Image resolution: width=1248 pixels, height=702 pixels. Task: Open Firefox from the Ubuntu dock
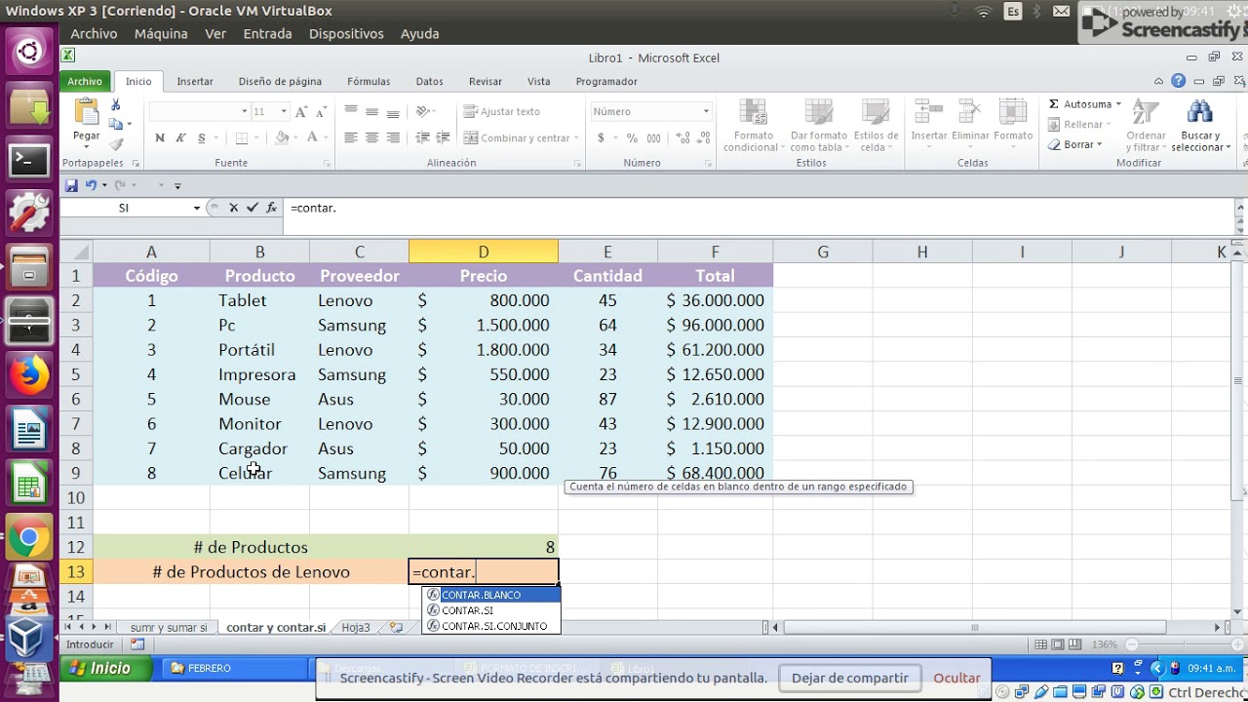point(29,374)
